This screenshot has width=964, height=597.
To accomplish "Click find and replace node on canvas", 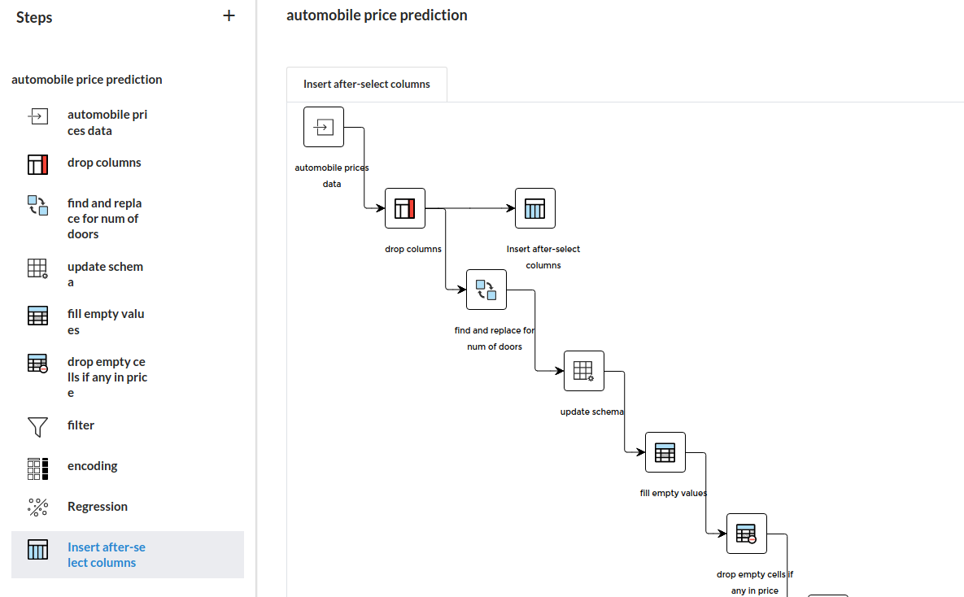I will pyautogui.click(x=486, y=290).
